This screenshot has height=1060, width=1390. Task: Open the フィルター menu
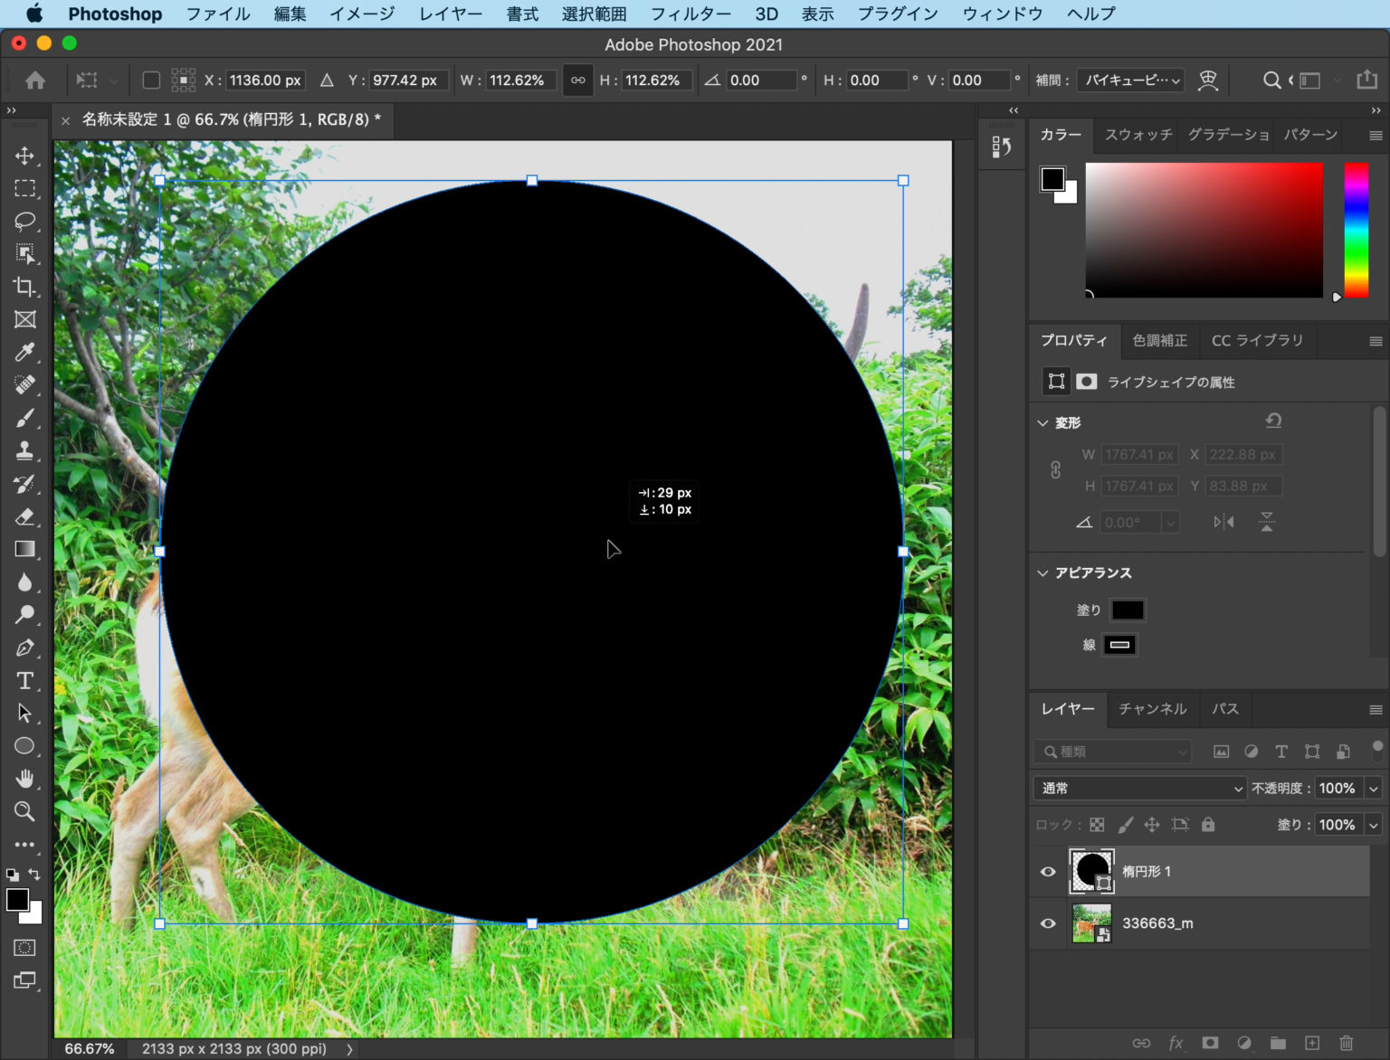coord(690,14)
